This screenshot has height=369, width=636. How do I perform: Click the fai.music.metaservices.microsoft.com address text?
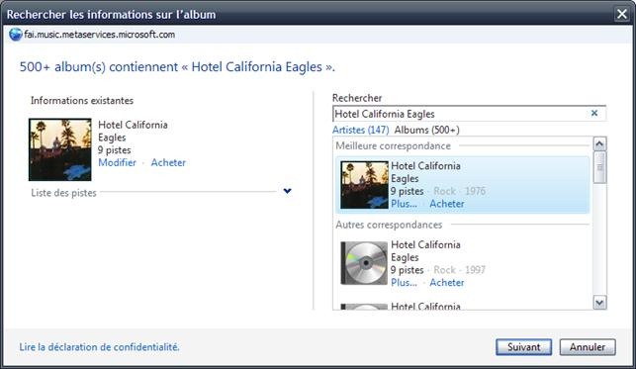coord(99,35)
